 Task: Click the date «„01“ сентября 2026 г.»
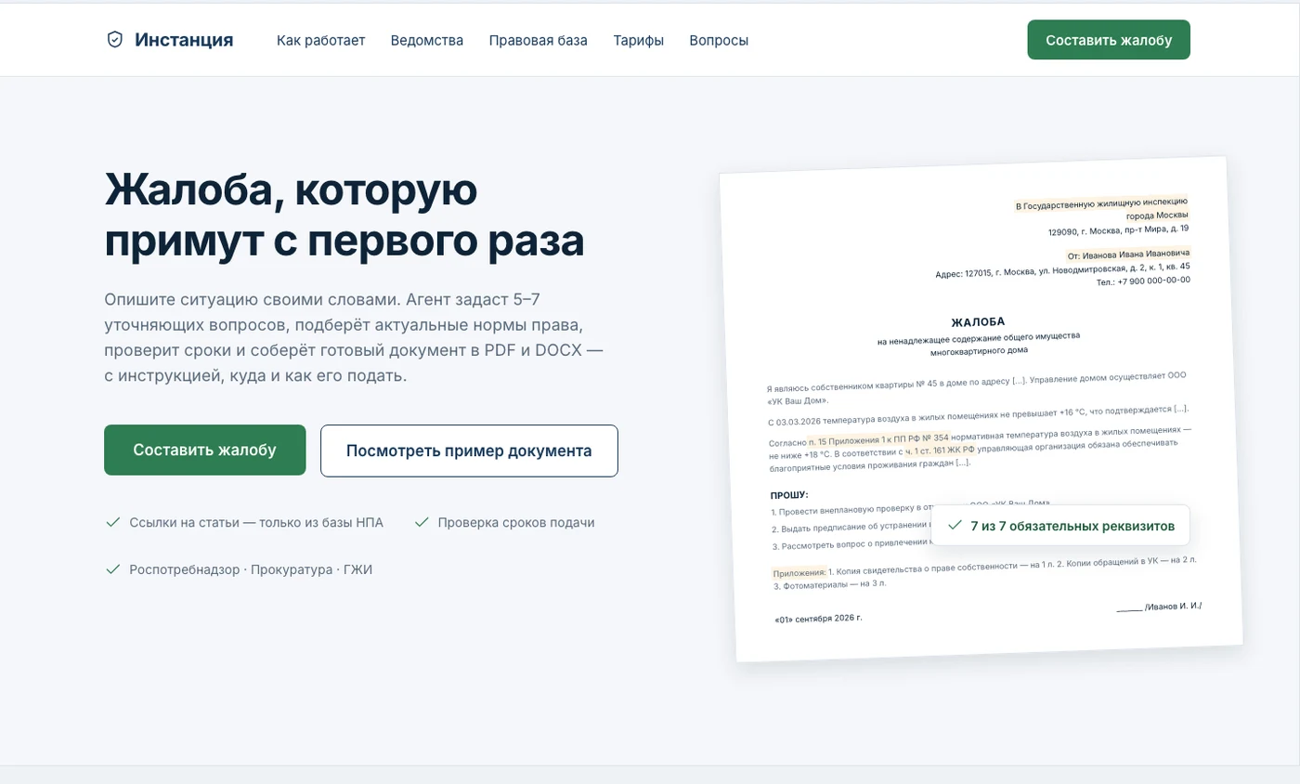[818, 618]
